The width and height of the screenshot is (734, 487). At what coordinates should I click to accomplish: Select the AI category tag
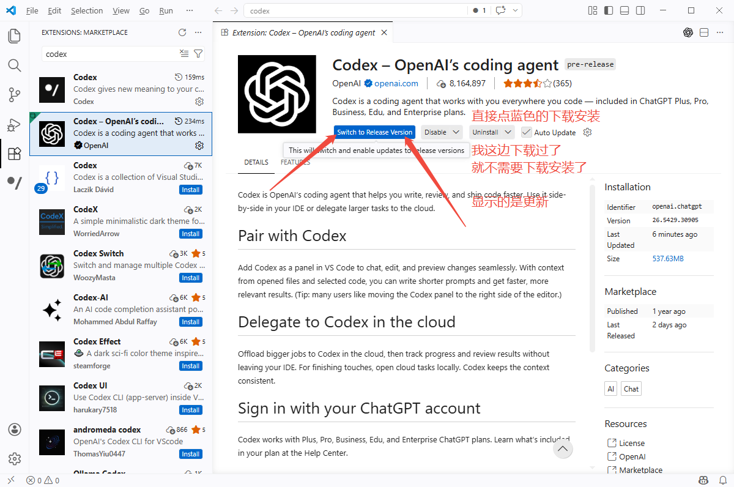610,388
